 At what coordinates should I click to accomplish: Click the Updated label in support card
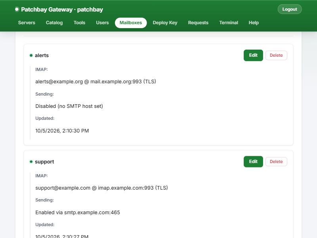45,225
